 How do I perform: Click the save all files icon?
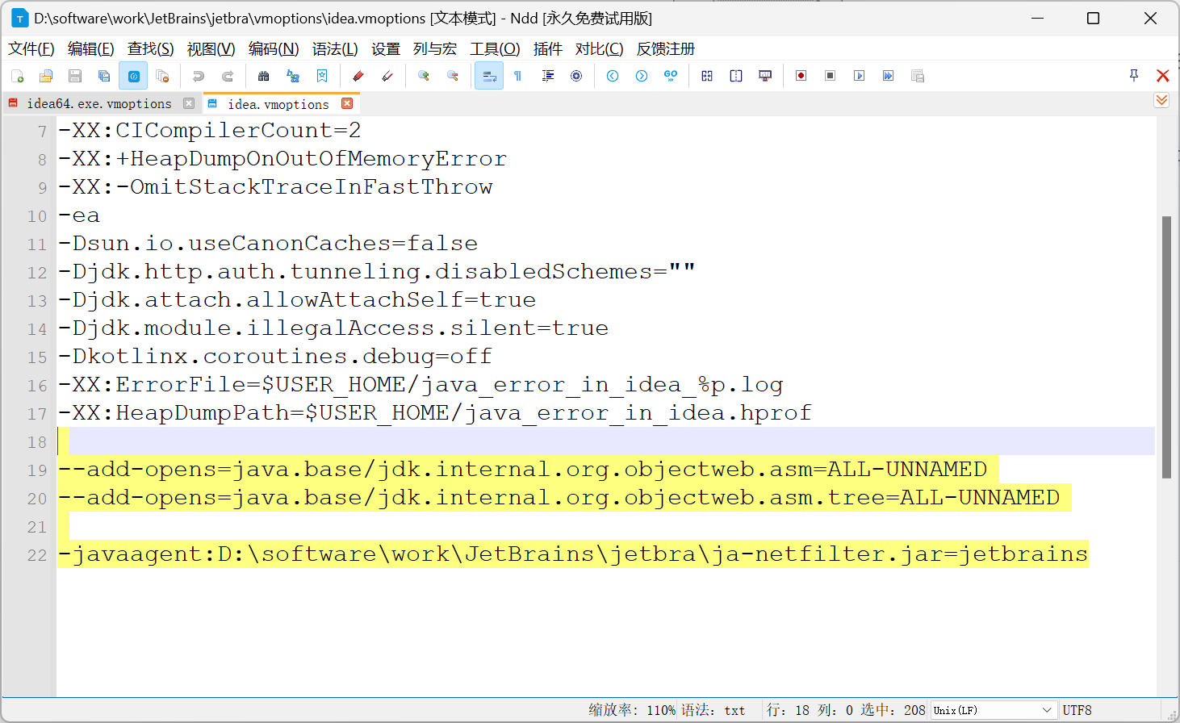104,76
